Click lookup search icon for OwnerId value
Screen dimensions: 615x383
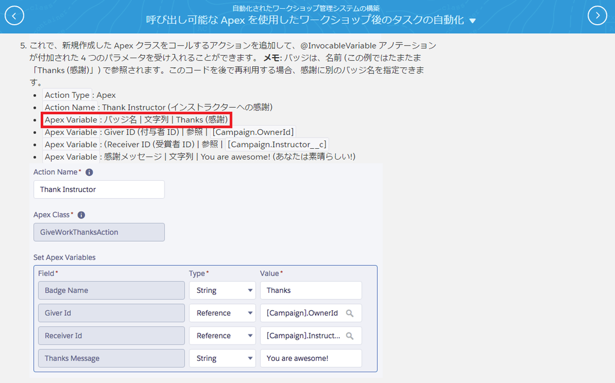[350, 313]
